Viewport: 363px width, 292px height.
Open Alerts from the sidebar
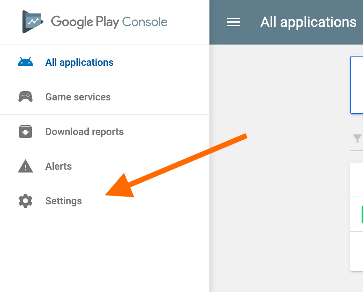pos(59,166)
